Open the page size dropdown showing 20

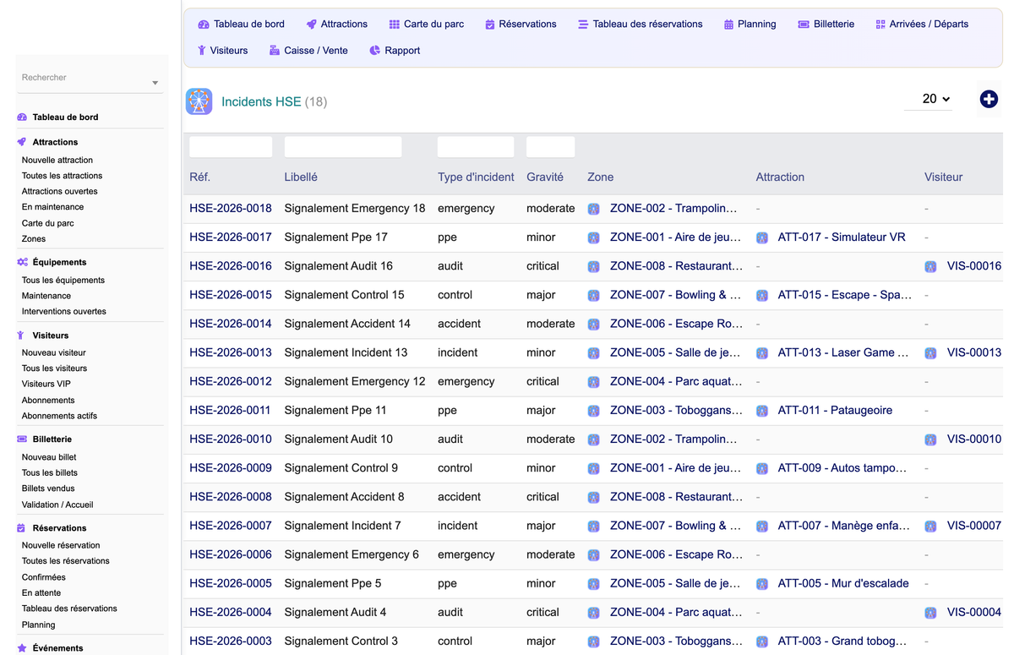tap(928, 99)
